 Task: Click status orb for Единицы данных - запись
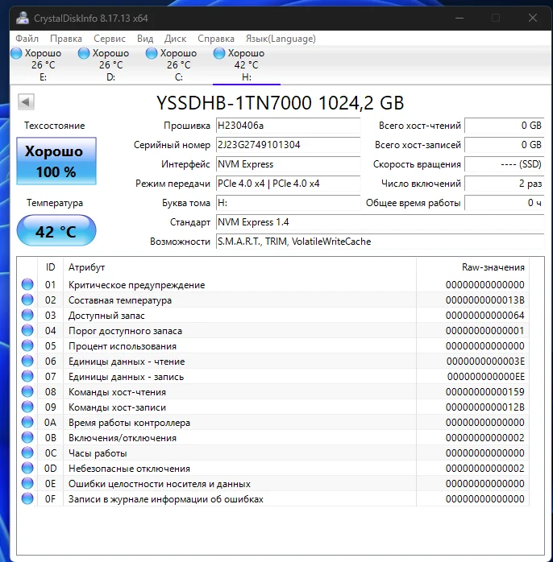pos(27,377)
